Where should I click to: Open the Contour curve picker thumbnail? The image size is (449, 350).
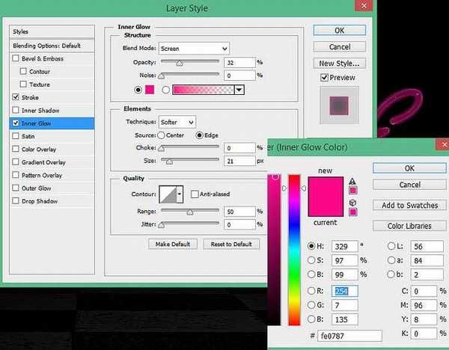(x=169, y=194)
